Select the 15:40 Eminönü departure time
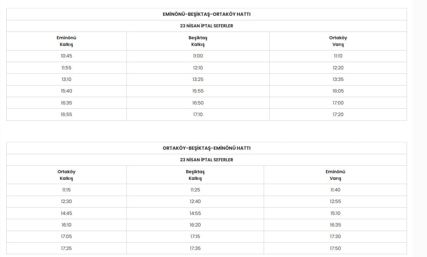Screen dimensions: 427x257 [x=66, y=91]
